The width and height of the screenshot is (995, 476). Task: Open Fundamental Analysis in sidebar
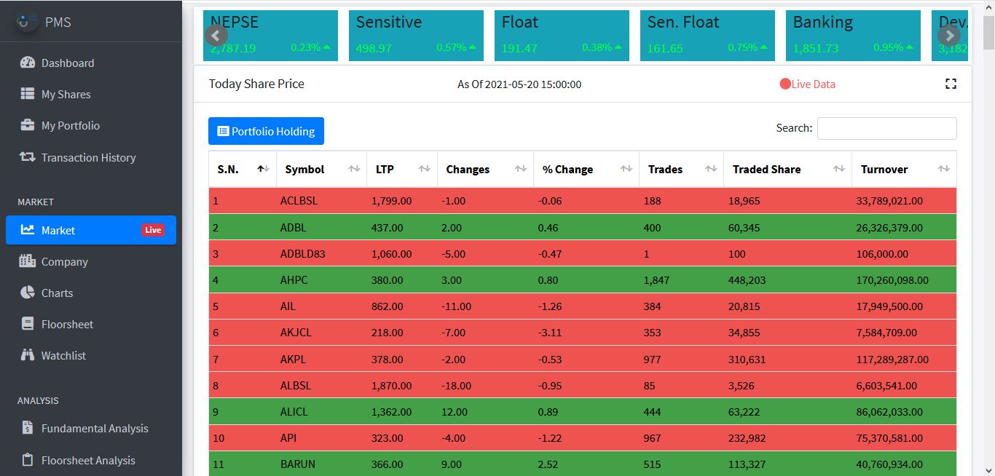point(94,428)
